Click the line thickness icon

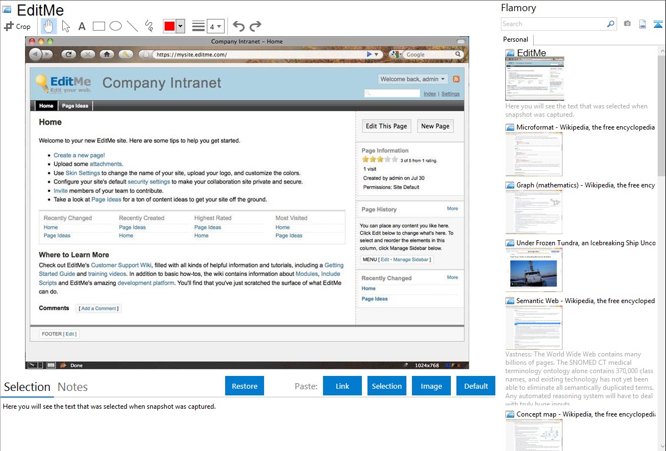(x=198, y=26)
